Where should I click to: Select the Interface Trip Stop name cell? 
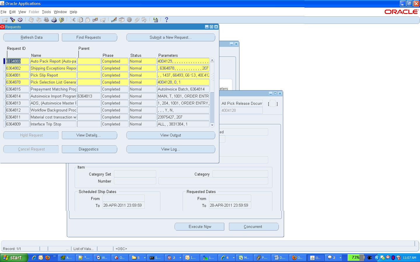[53, 124]
